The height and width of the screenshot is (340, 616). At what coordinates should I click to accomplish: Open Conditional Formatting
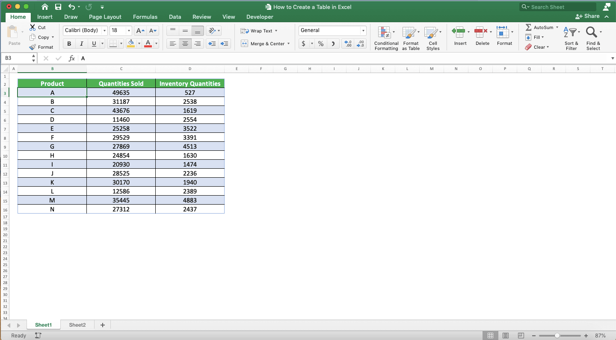click(x=386, y=38)
